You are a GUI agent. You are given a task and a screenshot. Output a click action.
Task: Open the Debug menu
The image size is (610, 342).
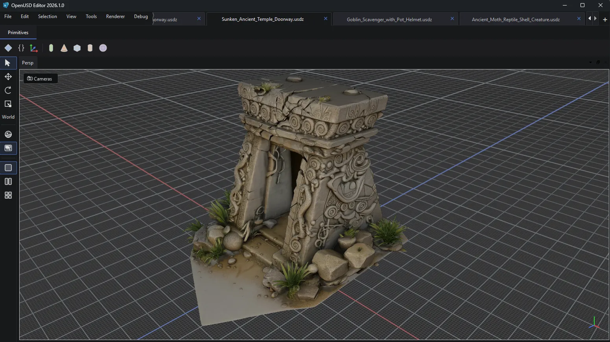(141, 16)
